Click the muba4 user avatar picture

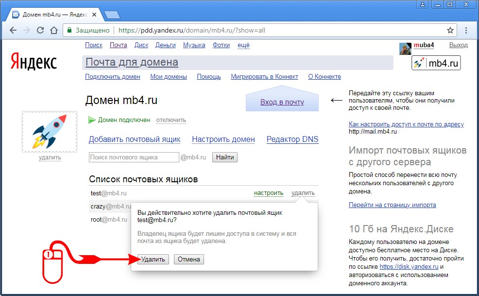405,48
